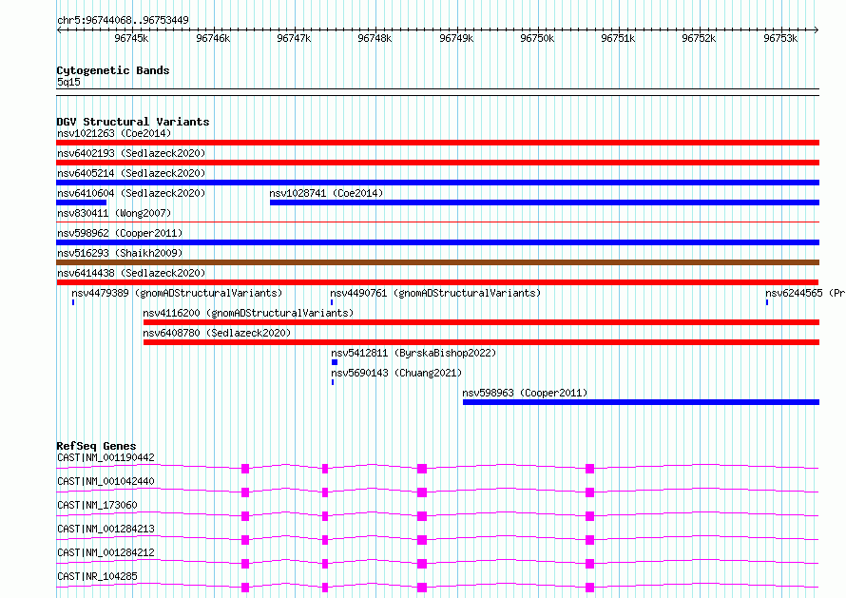846x598 pixels.
Task: Click the nsv1021263 (Coe2014) variant label
Action: pos(114,133)
